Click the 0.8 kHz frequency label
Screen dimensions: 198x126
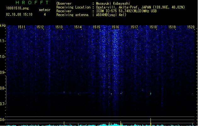(x=3, y=88)
